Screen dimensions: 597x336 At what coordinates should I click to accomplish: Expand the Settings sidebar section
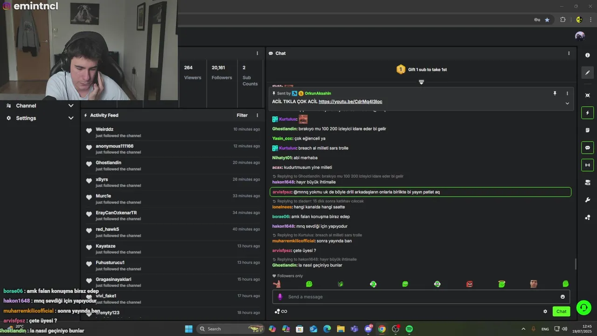coord(40,118)
